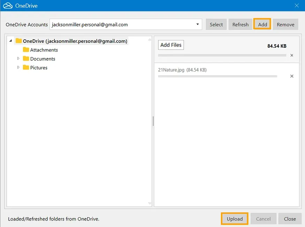Click the Cancel button
Viewport: 305px width, 227px height.
(264, 219)
